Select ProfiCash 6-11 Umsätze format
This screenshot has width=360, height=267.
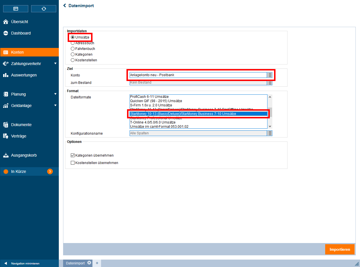click(x=198, y=97)
